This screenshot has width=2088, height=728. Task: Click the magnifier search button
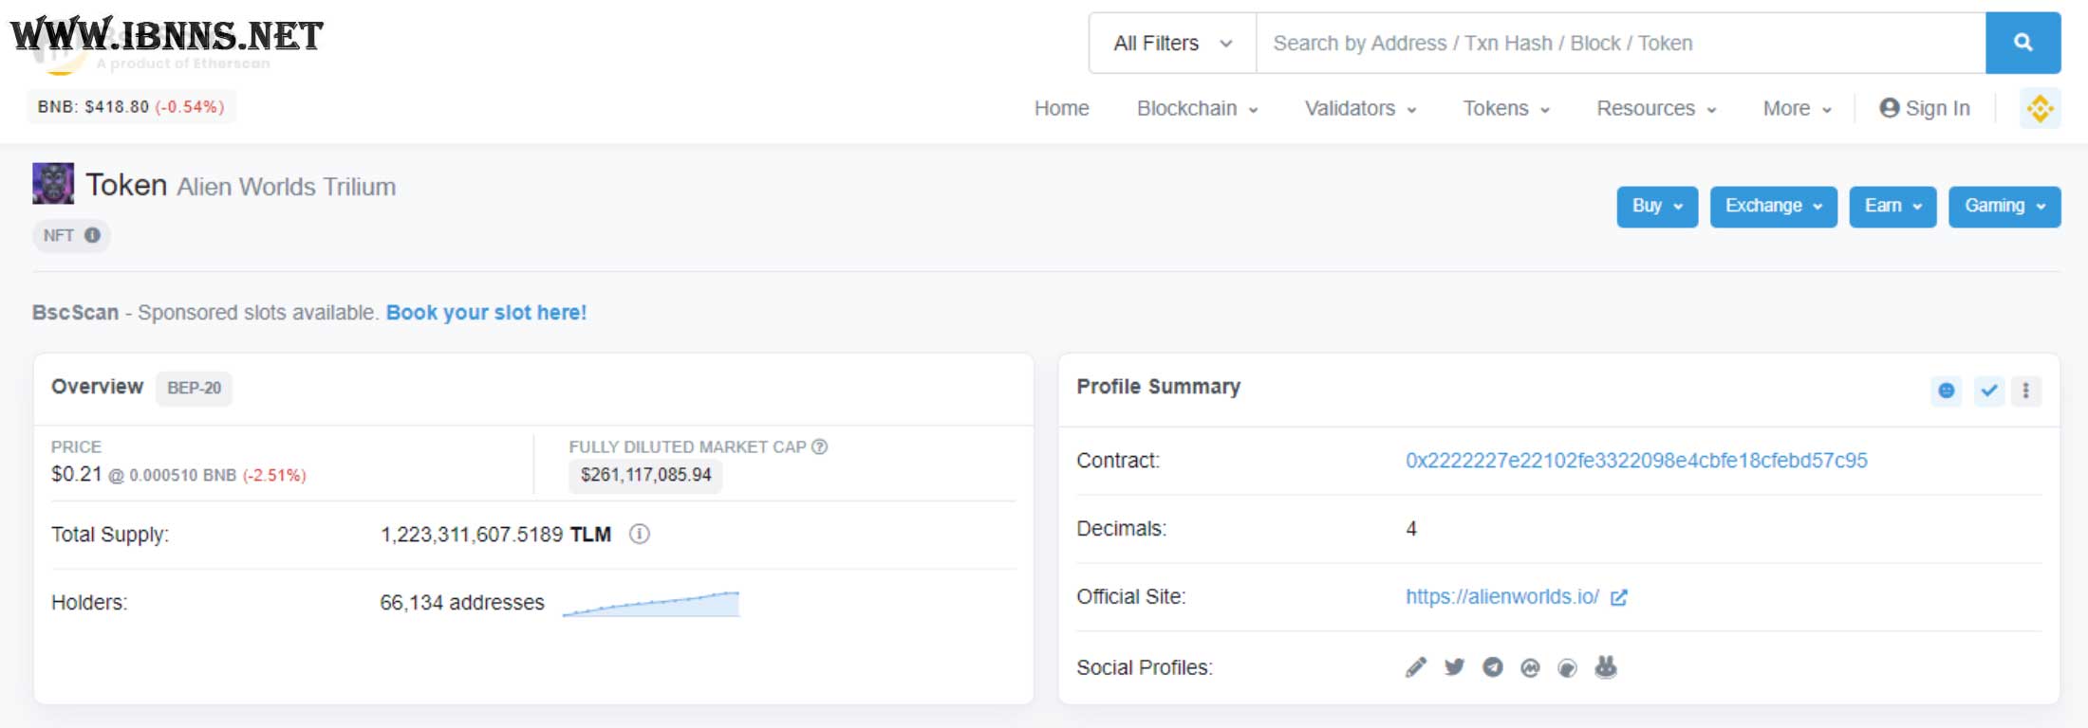pyautogui.click(x=2023, y=43)
